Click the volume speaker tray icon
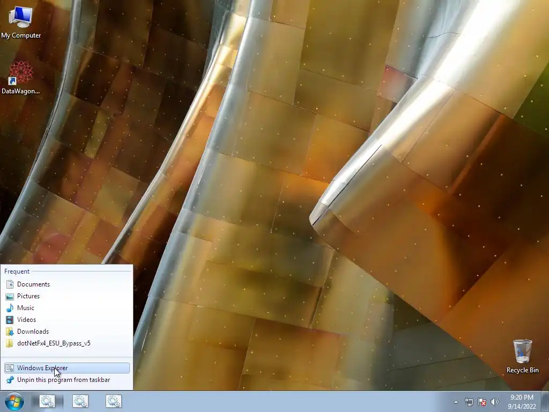The image size is (549, 412). (495, 402)
